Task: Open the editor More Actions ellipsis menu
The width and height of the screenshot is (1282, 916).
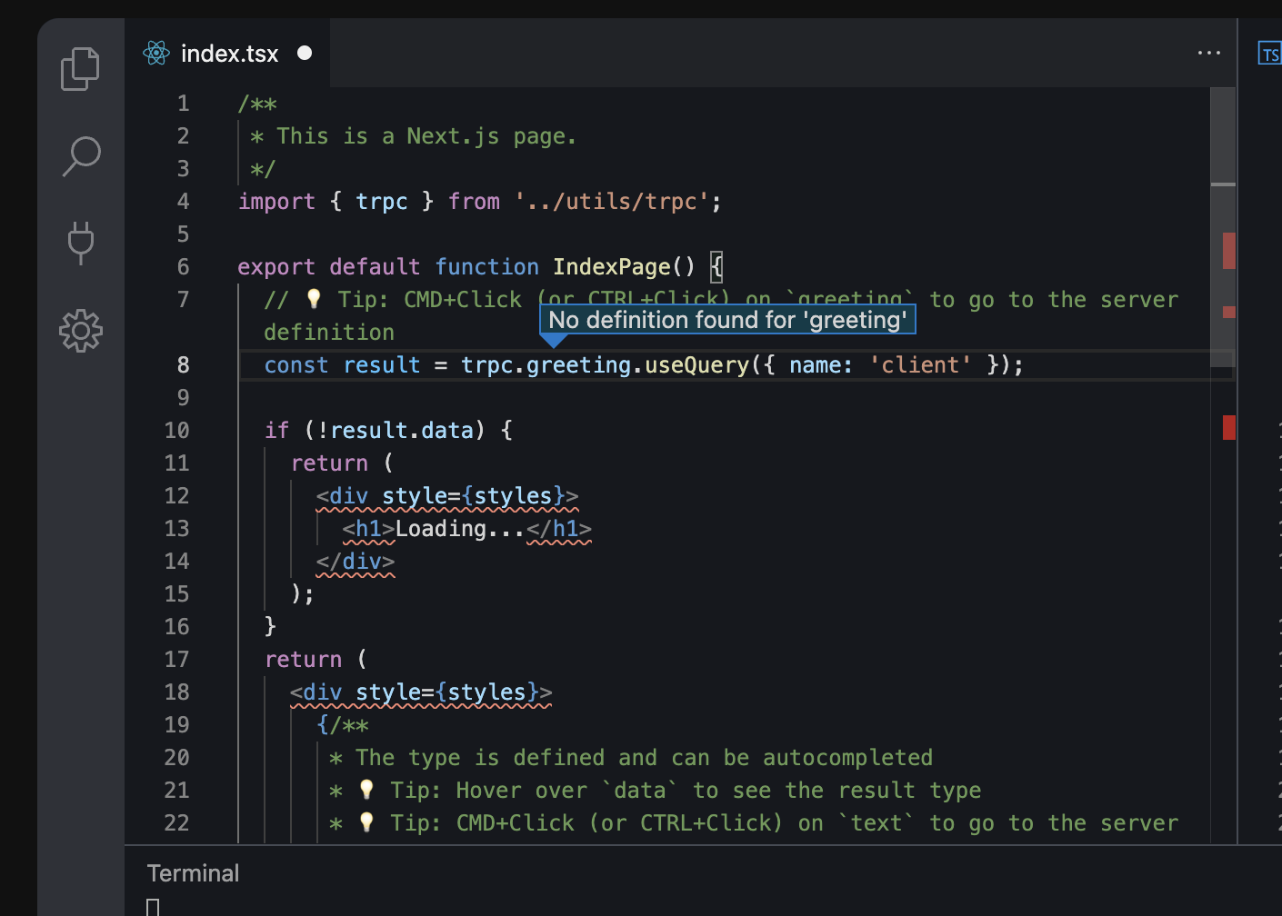Action: click(1208, 52)
